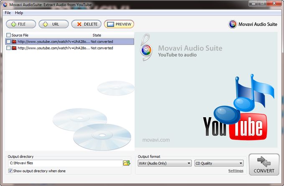Click the YouTube logo graphic
Image resolution: width=284 pixels, height=186 pixels.
pyautogui.click(x=235, y=127)
